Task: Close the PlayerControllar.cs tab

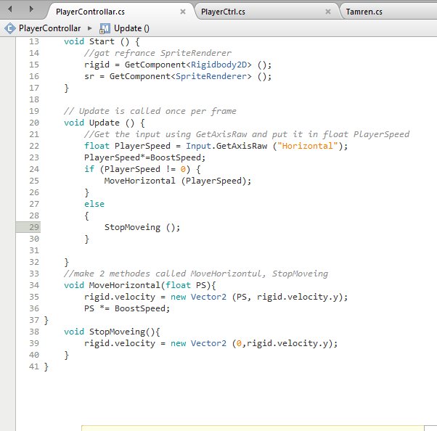Action: [x=183, y=12]
